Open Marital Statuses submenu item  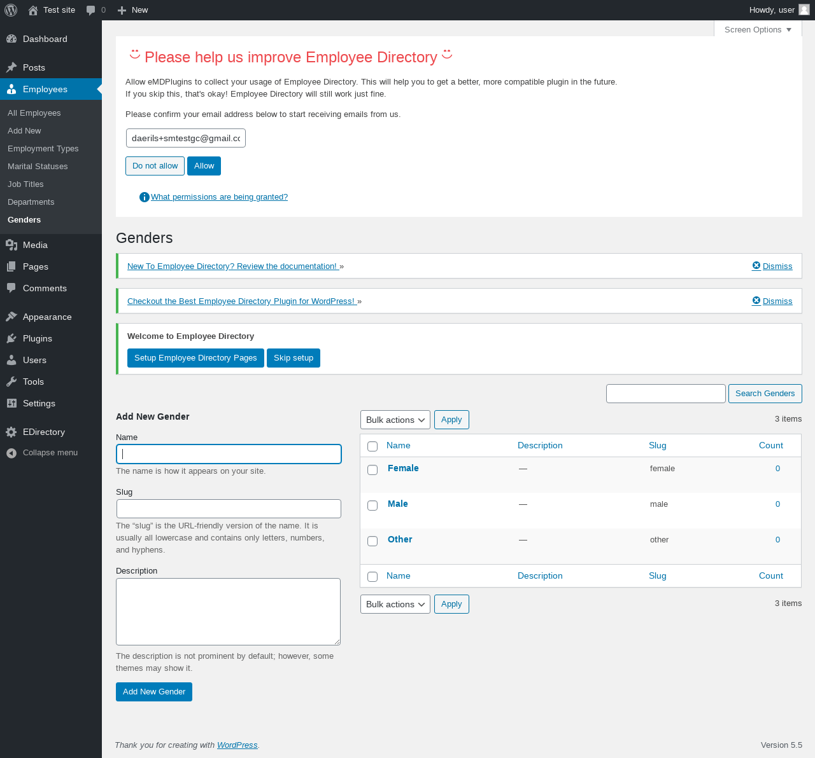(x=38, y=167)
